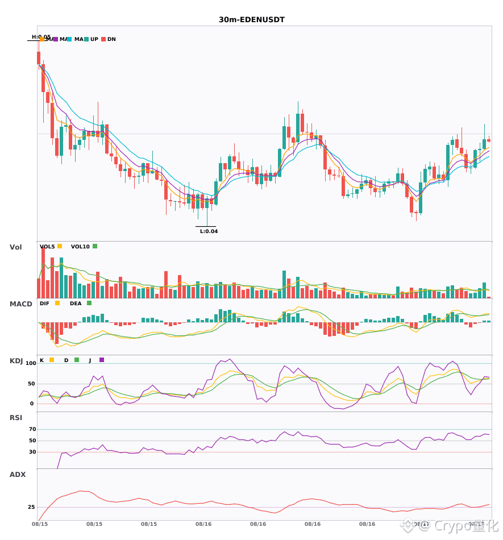Click the yellow K legend swatch
503x540 pixels.
52,360
